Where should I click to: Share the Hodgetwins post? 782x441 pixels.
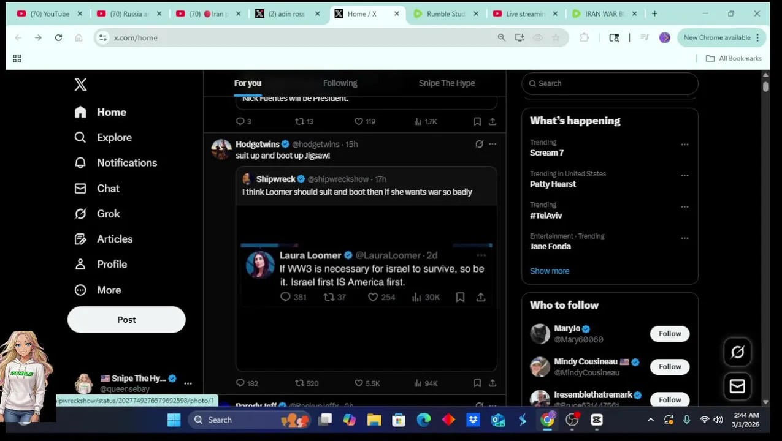tap(493, 383)
